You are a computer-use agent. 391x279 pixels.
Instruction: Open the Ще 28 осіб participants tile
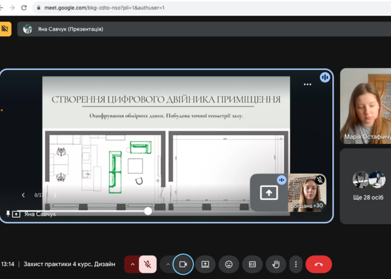click(369, 186)
